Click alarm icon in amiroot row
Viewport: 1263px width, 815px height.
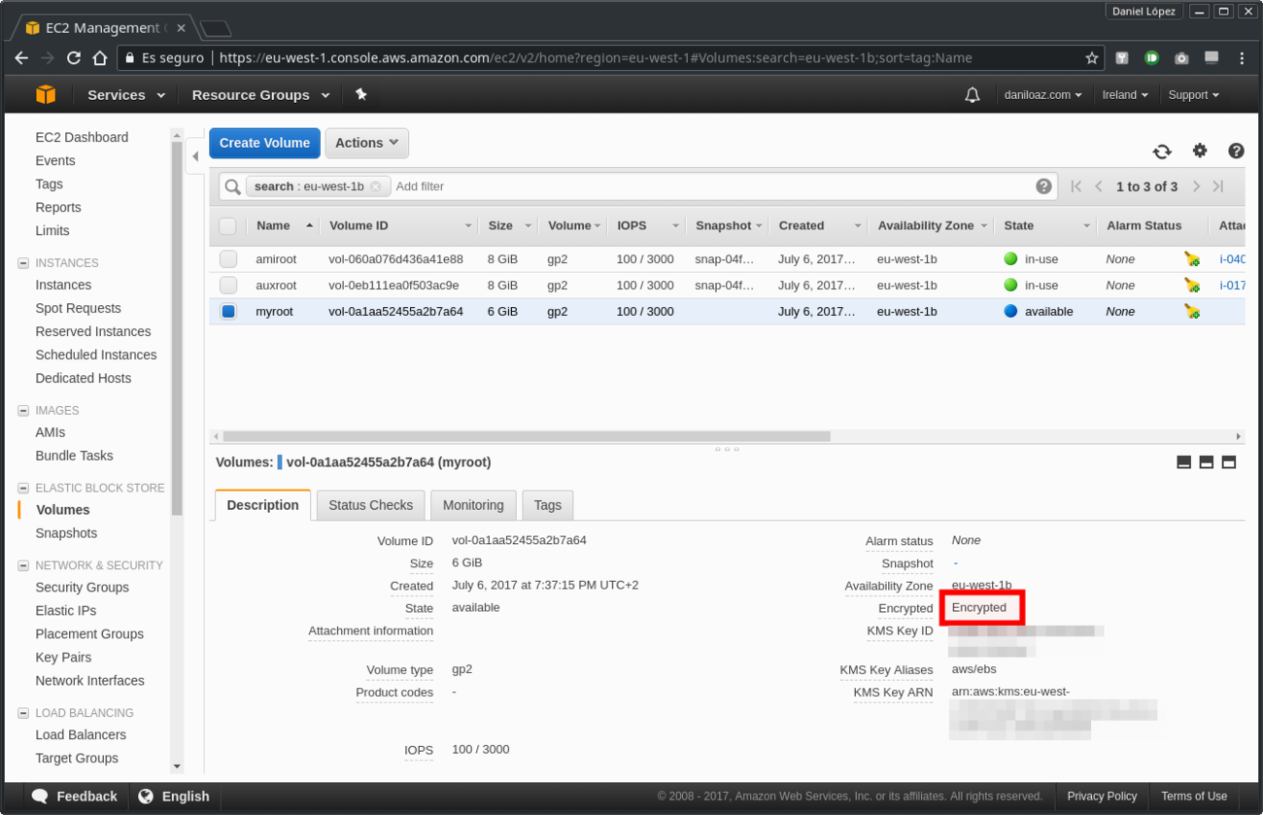pos(1191,259)
